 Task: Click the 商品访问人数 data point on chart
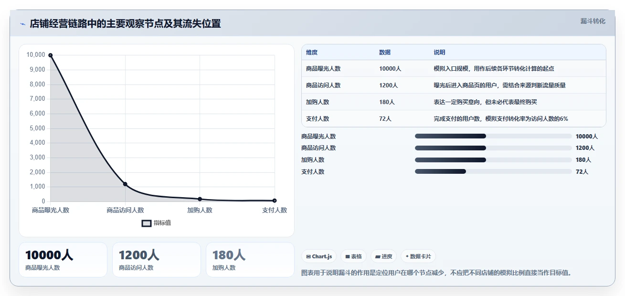[x=125, y=184]
